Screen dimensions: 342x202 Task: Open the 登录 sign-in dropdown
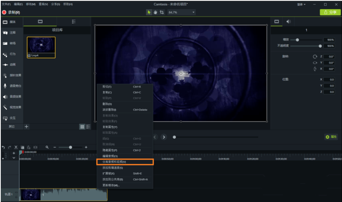click(x=301, y=4)
